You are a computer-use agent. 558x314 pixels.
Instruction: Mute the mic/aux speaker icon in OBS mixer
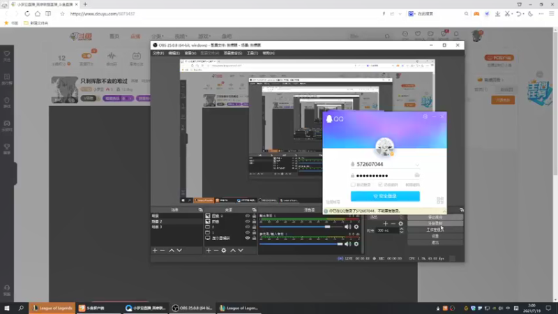(347, 244)
